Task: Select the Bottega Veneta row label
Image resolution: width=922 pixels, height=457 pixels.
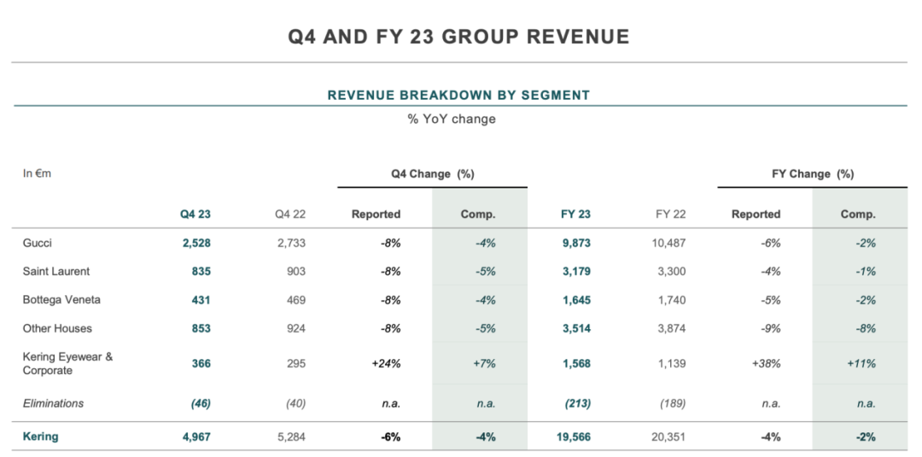Action: pyautogui.click(x=61, y=300)
